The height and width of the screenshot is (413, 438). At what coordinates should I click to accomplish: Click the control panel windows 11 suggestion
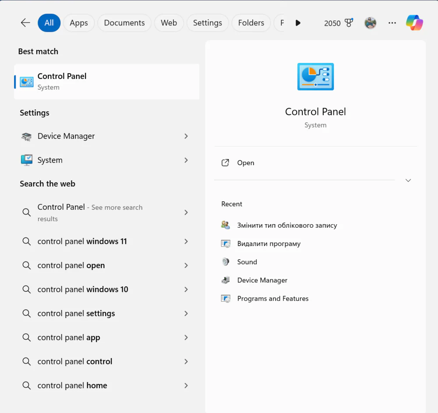(107, 241)
